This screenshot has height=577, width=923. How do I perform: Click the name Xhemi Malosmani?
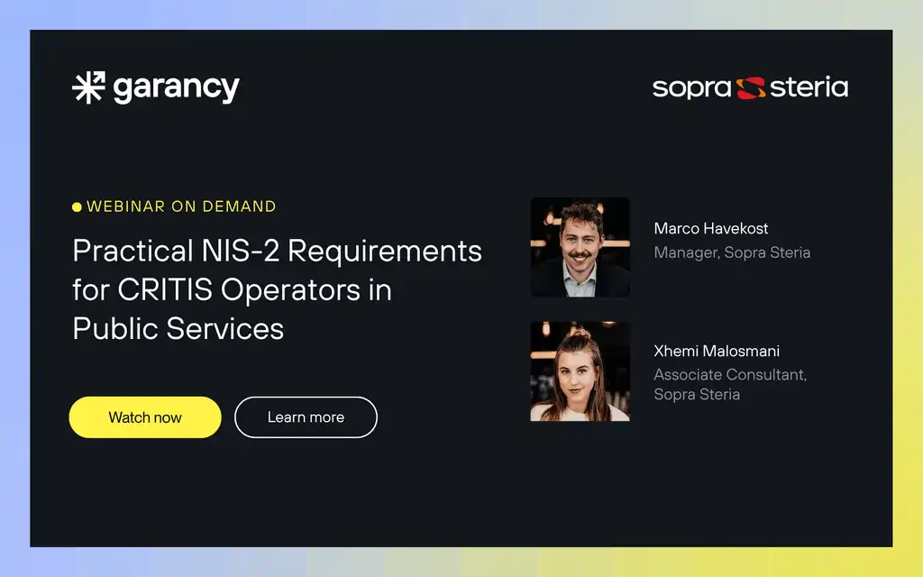tap(717, 351)
